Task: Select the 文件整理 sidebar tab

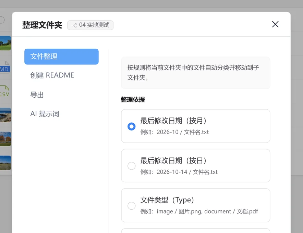Action: click(x=61, y=57)
